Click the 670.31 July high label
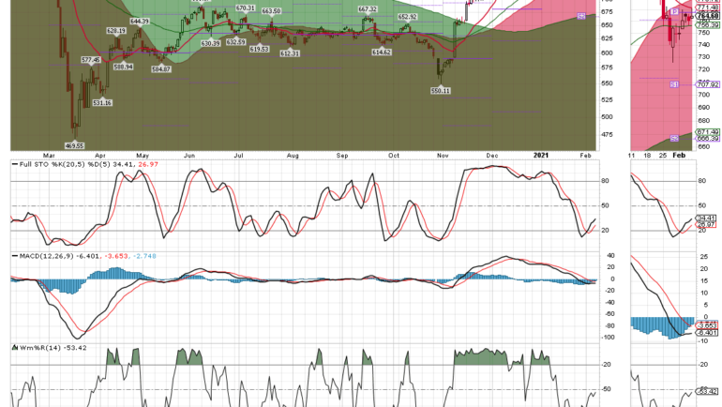This screenshot has height=407, width=722. tap(246, 8)
